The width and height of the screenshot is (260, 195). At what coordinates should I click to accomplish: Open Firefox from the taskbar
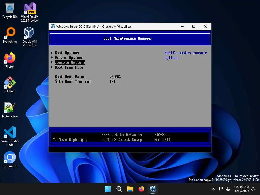pos(141,189)
